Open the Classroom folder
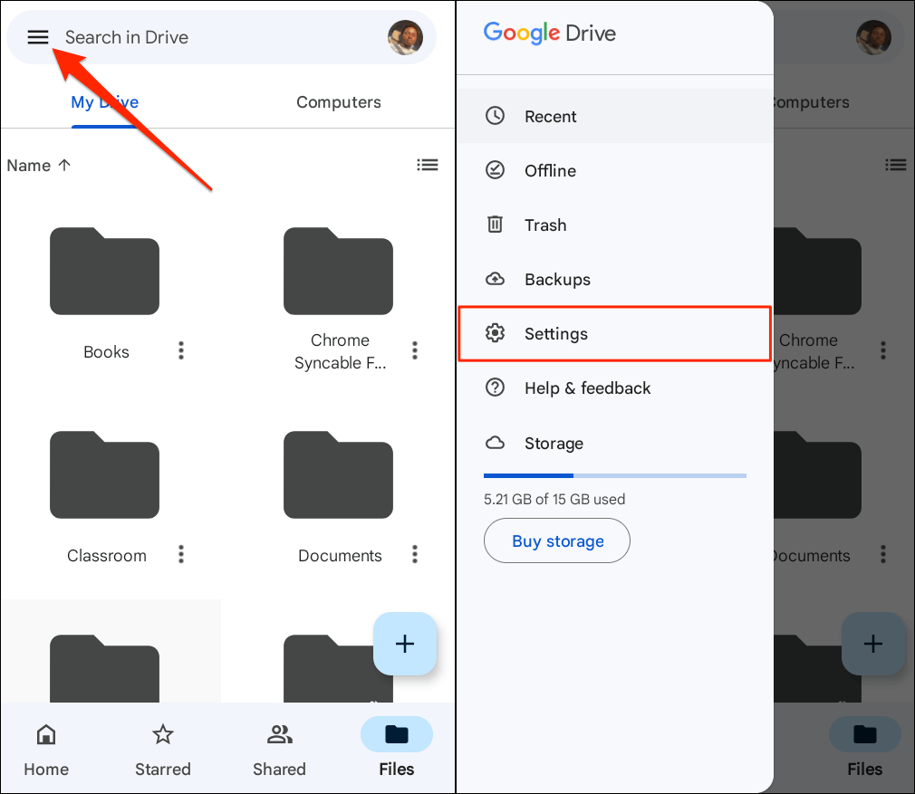 [104, 475]
